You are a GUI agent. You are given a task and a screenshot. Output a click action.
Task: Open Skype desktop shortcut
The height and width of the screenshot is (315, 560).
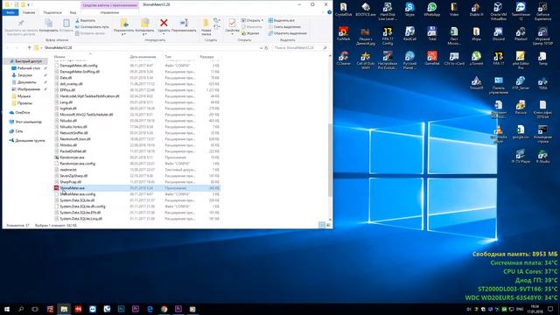[409, 10]
